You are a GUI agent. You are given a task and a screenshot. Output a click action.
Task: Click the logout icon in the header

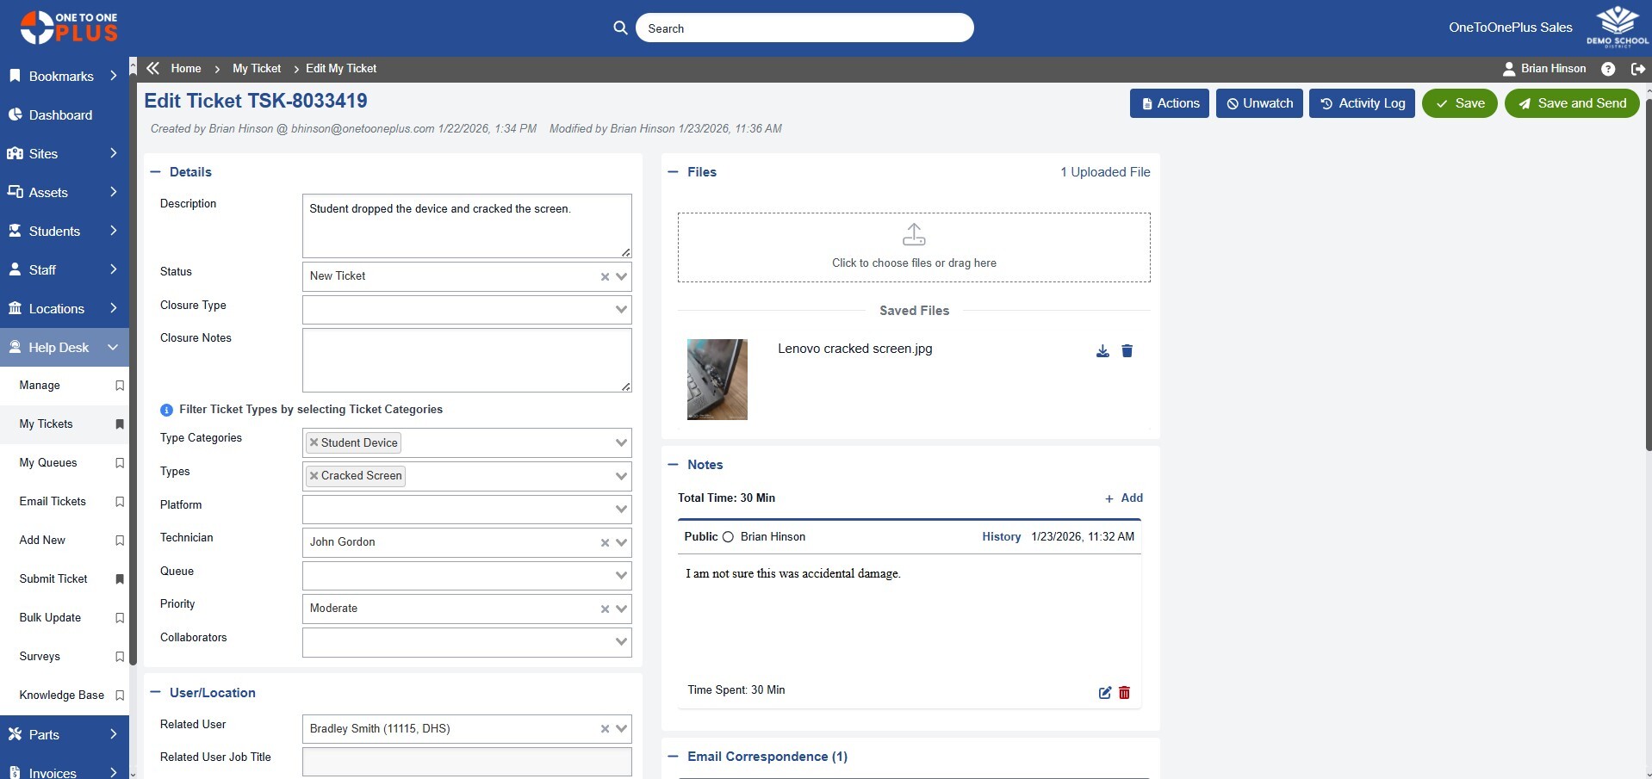pos(1638,69)
